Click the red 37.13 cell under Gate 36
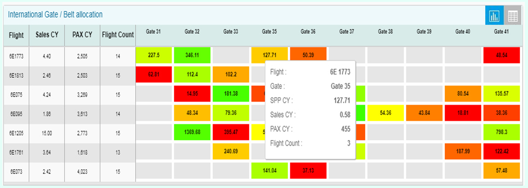 308,171
